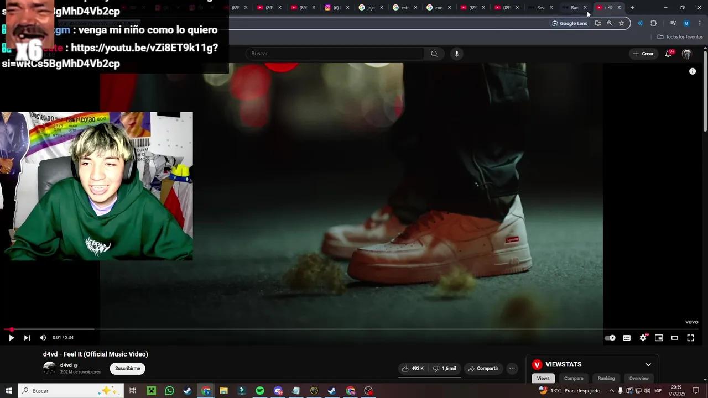The height and width of the screenshot is (398, 708).
Task: Switch to the Compare tab in VIEWSTATS
Action: 574,378
